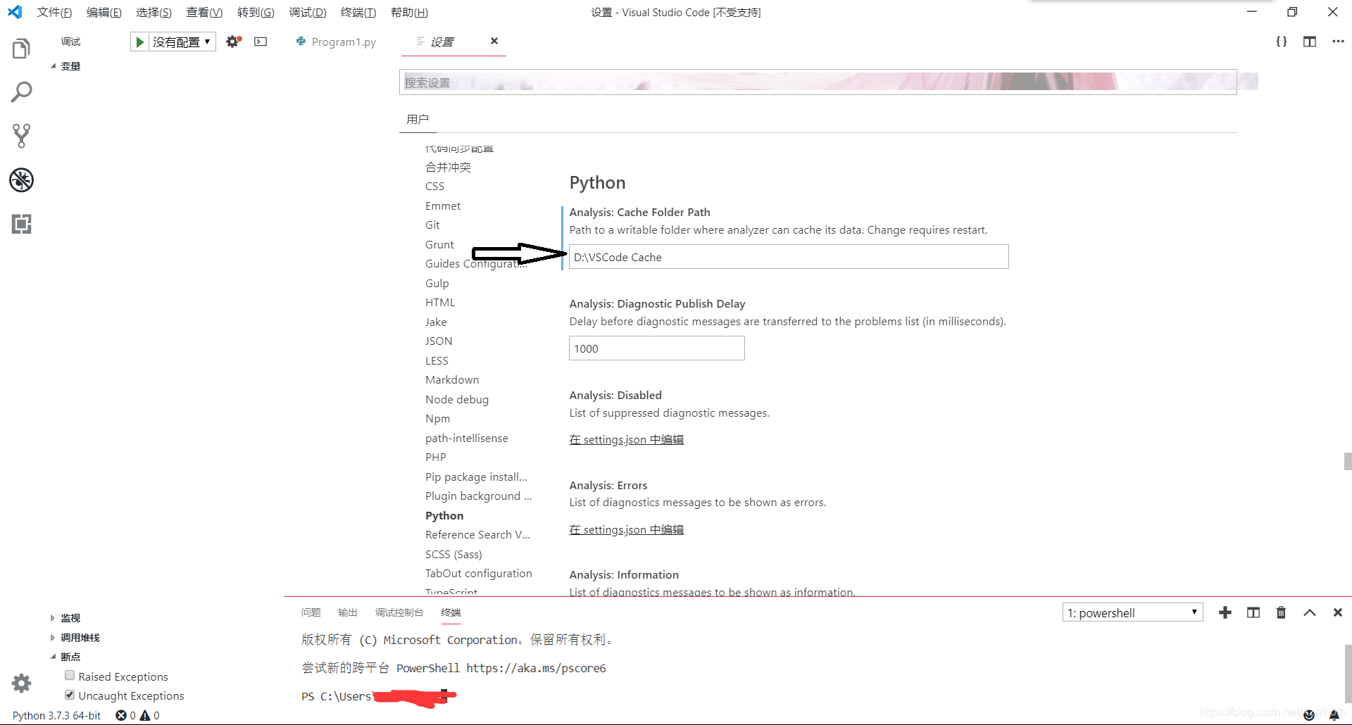
Task: Open the debug console icon
Action: [261, 42]
